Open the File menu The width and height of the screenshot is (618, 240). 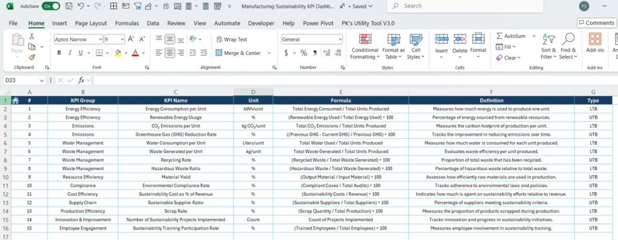coord(13,24)
